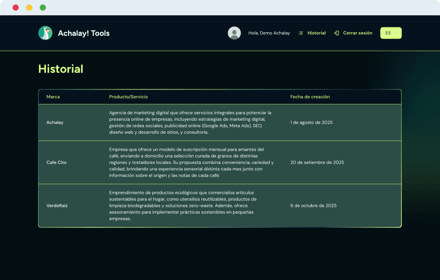440x280 pixels.
Task: Click the Marca column header
Action: point(53,97)
